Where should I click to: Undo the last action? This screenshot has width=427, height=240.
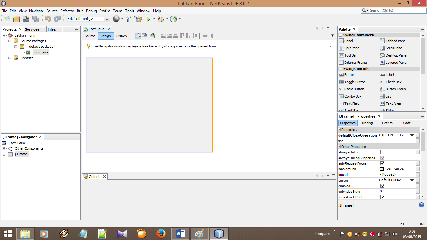tap(47, 19)
